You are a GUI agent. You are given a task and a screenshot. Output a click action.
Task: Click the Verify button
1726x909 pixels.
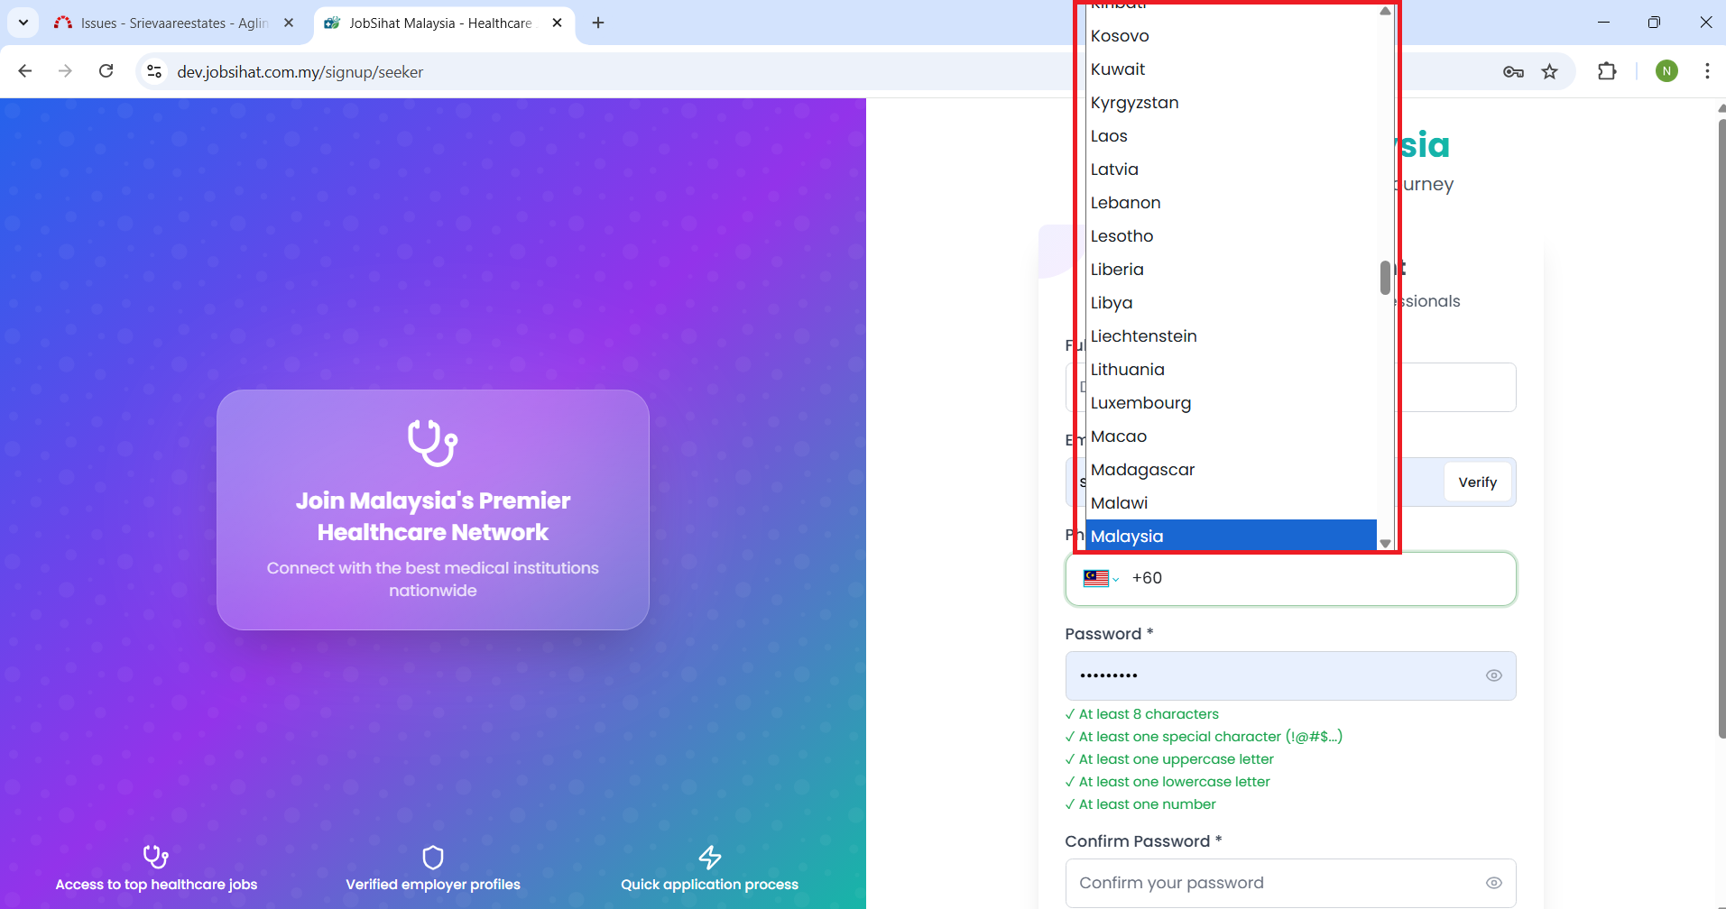1477,482
